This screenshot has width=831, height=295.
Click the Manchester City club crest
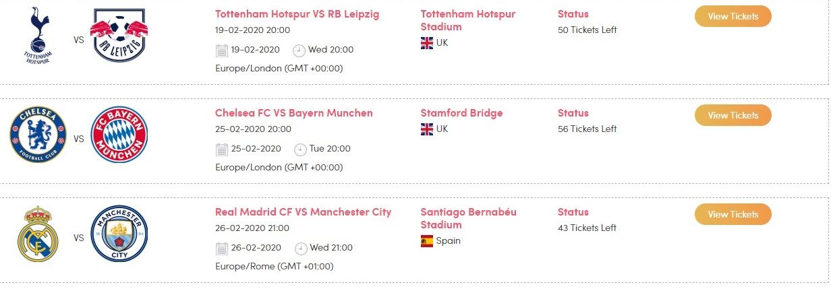(x=119, y=234)
